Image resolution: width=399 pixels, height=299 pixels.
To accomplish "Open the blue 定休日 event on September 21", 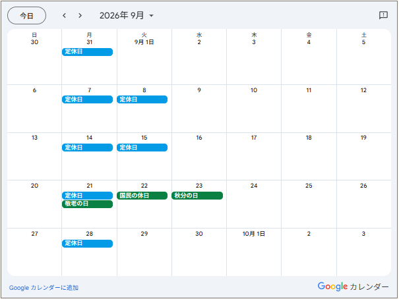I will [x=87, y=196].
